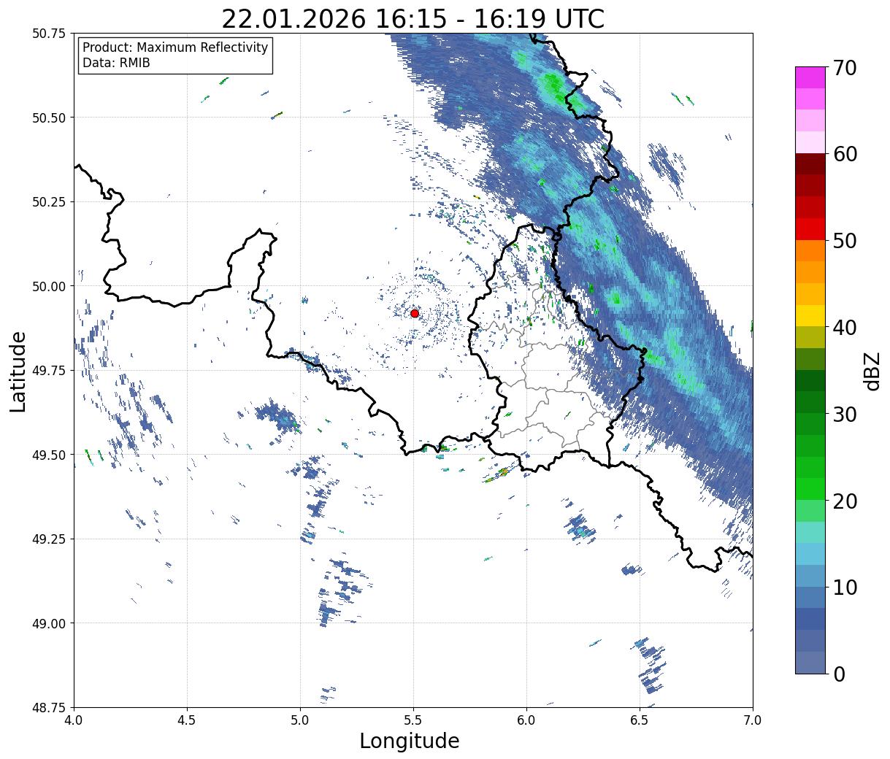Click the 70 tick on the colorbar
Viewport: 890px width, 759px height.
[845, 68]
